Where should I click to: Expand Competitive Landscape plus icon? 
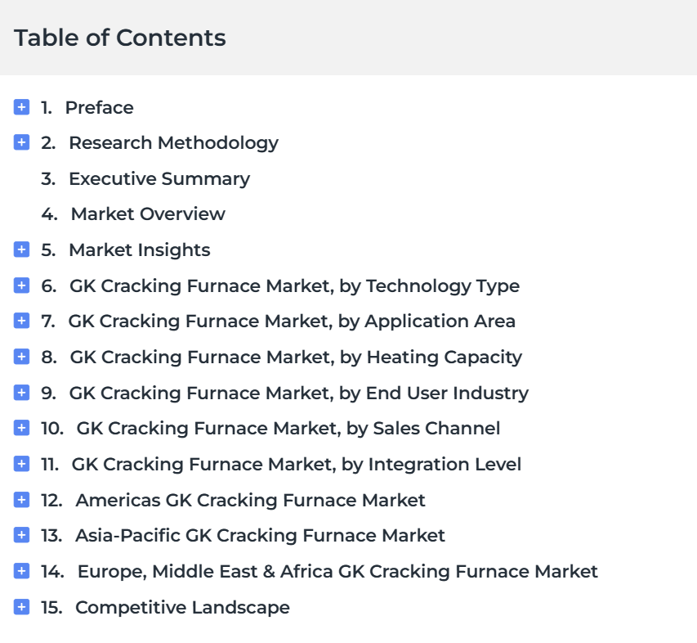[x=21, y=607]
